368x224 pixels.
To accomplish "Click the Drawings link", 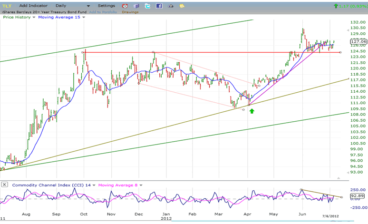I will (130, 11).
